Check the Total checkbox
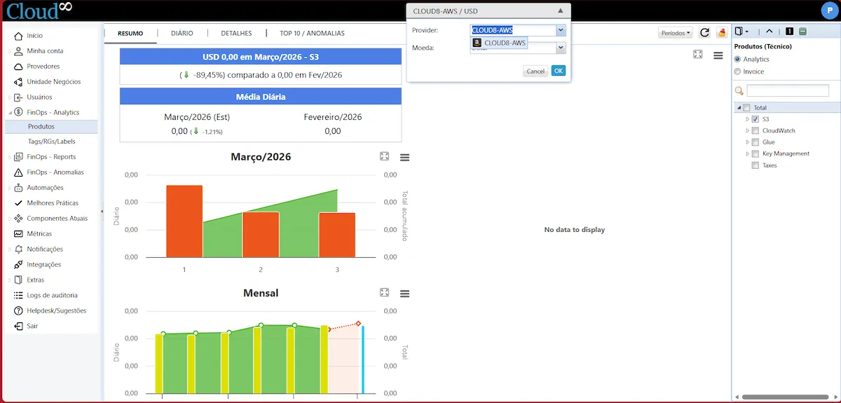Screen dimensions: 841x403 point(746,108)
